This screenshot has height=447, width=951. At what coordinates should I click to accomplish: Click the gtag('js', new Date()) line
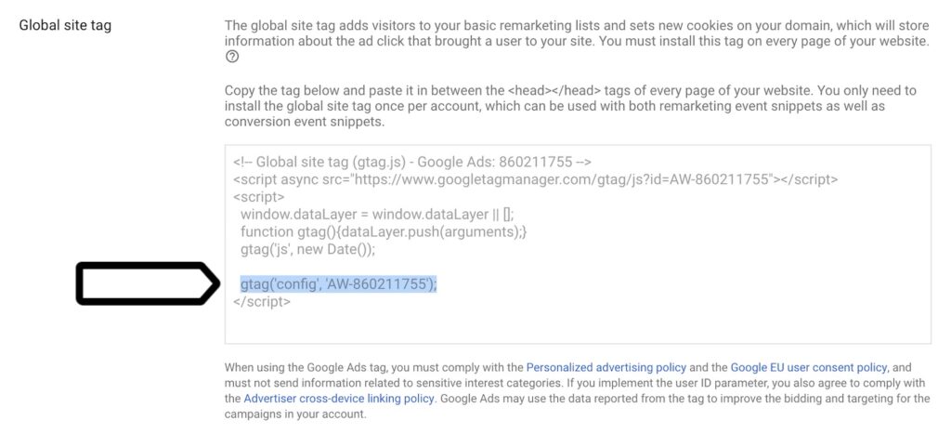(x=308, y=249)
